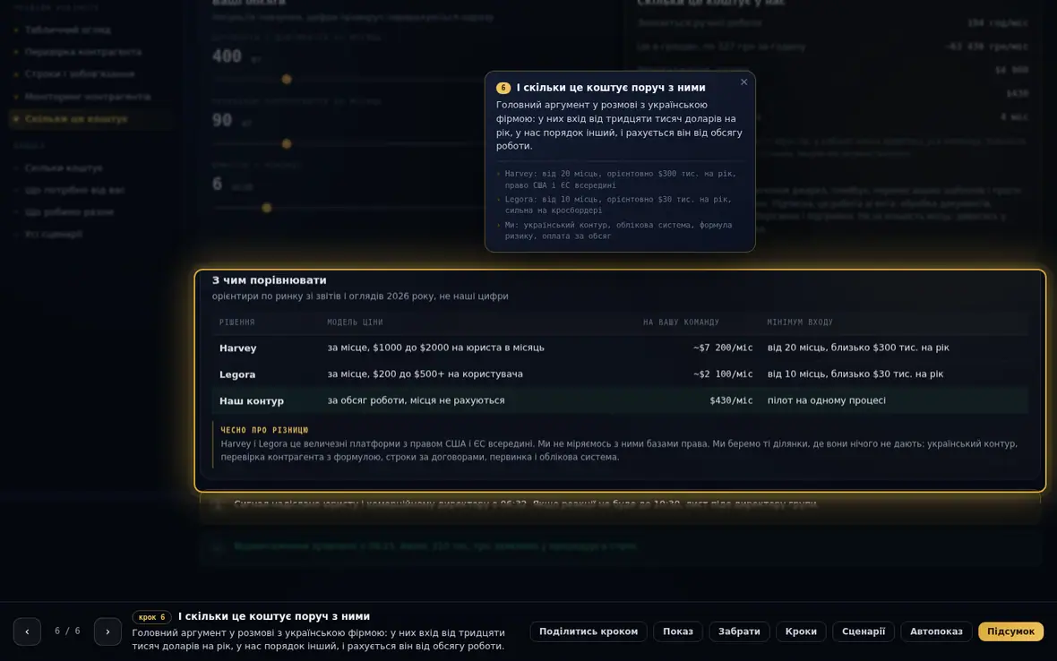Screen dimensions: 1057x661
Task: Click the '~$2 100/міс' cell
Action: point(723,374)
